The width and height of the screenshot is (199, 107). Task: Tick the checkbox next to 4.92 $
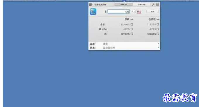[132, 29]
